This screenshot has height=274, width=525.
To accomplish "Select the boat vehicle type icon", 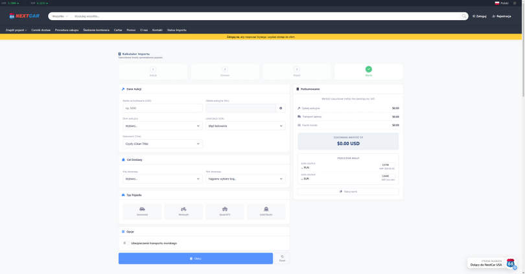I will click(x=266, y=211).
